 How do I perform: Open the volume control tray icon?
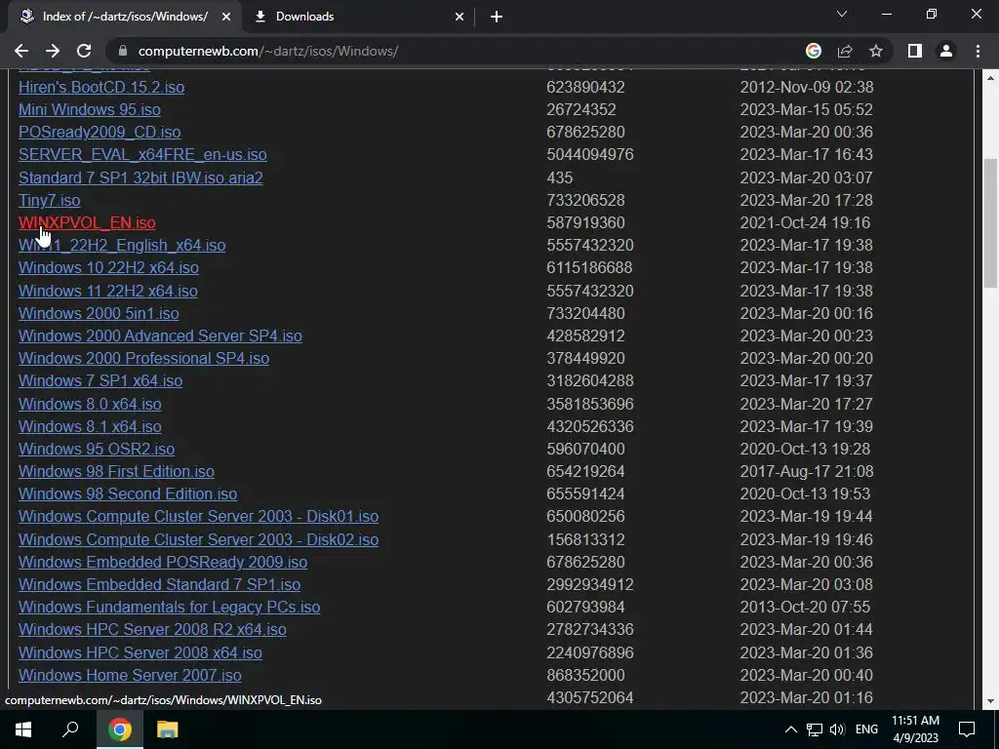[x=837, y=729]
